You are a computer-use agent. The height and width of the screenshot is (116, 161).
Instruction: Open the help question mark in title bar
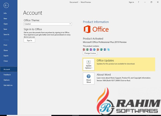(138, 2)
